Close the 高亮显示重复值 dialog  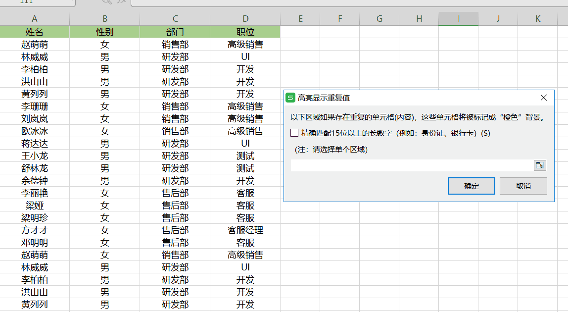tap(544, 98)
